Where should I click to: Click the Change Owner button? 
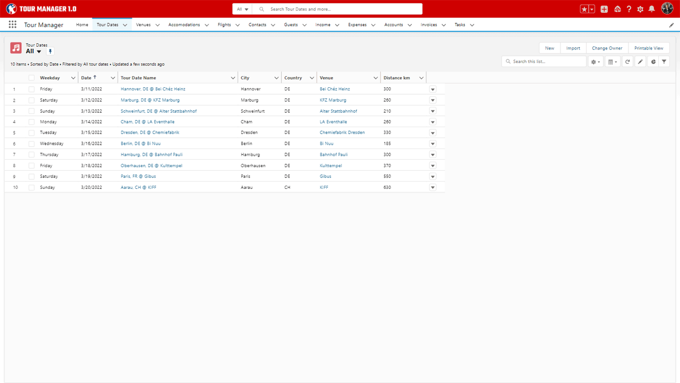(x=607, y=48)
